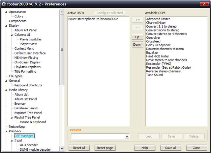Select Colors in the preferences tree
The height and width of the screenshot is (153, 211).
tap(19, 16)
